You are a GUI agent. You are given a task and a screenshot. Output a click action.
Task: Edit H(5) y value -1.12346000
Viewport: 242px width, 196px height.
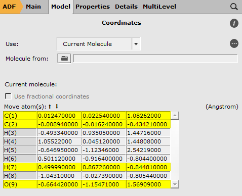coord(104,150)
